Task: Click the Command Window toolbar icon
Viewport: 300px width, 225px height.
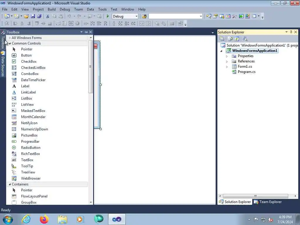Action: point(254,16)
